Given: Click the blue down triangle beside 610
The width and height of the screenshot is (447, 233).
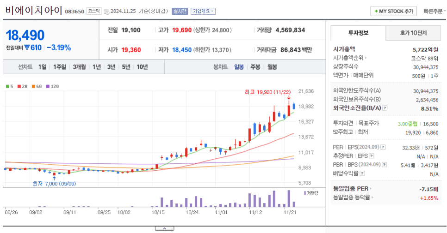Looking at the screenshot, I should point(27,48).
